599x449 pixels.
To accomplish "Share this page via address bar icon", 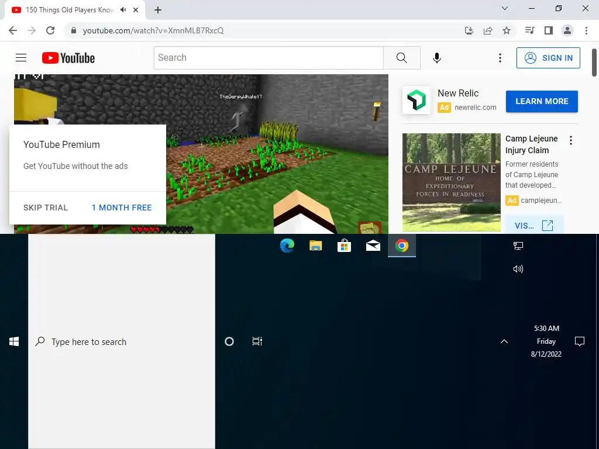I will pyautogui.click(x=488, y=30).
